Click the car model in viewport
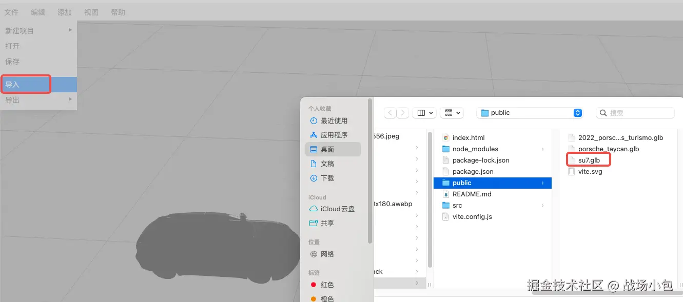Image resolution: width=683 pixels, height=302 pixels. click(218, 249)
